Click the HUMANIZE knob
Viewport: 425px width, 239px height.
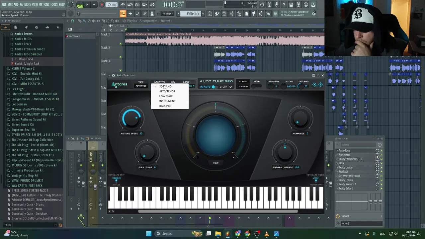coord(300,119)
